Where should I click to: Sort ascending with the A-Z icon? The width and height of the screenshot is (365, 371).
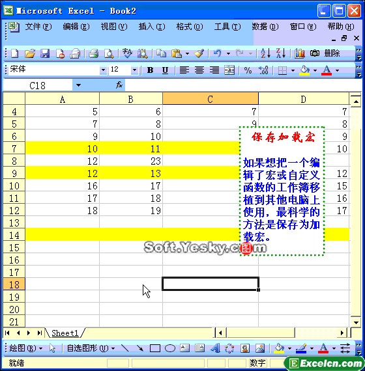click(x=265, y=53)
